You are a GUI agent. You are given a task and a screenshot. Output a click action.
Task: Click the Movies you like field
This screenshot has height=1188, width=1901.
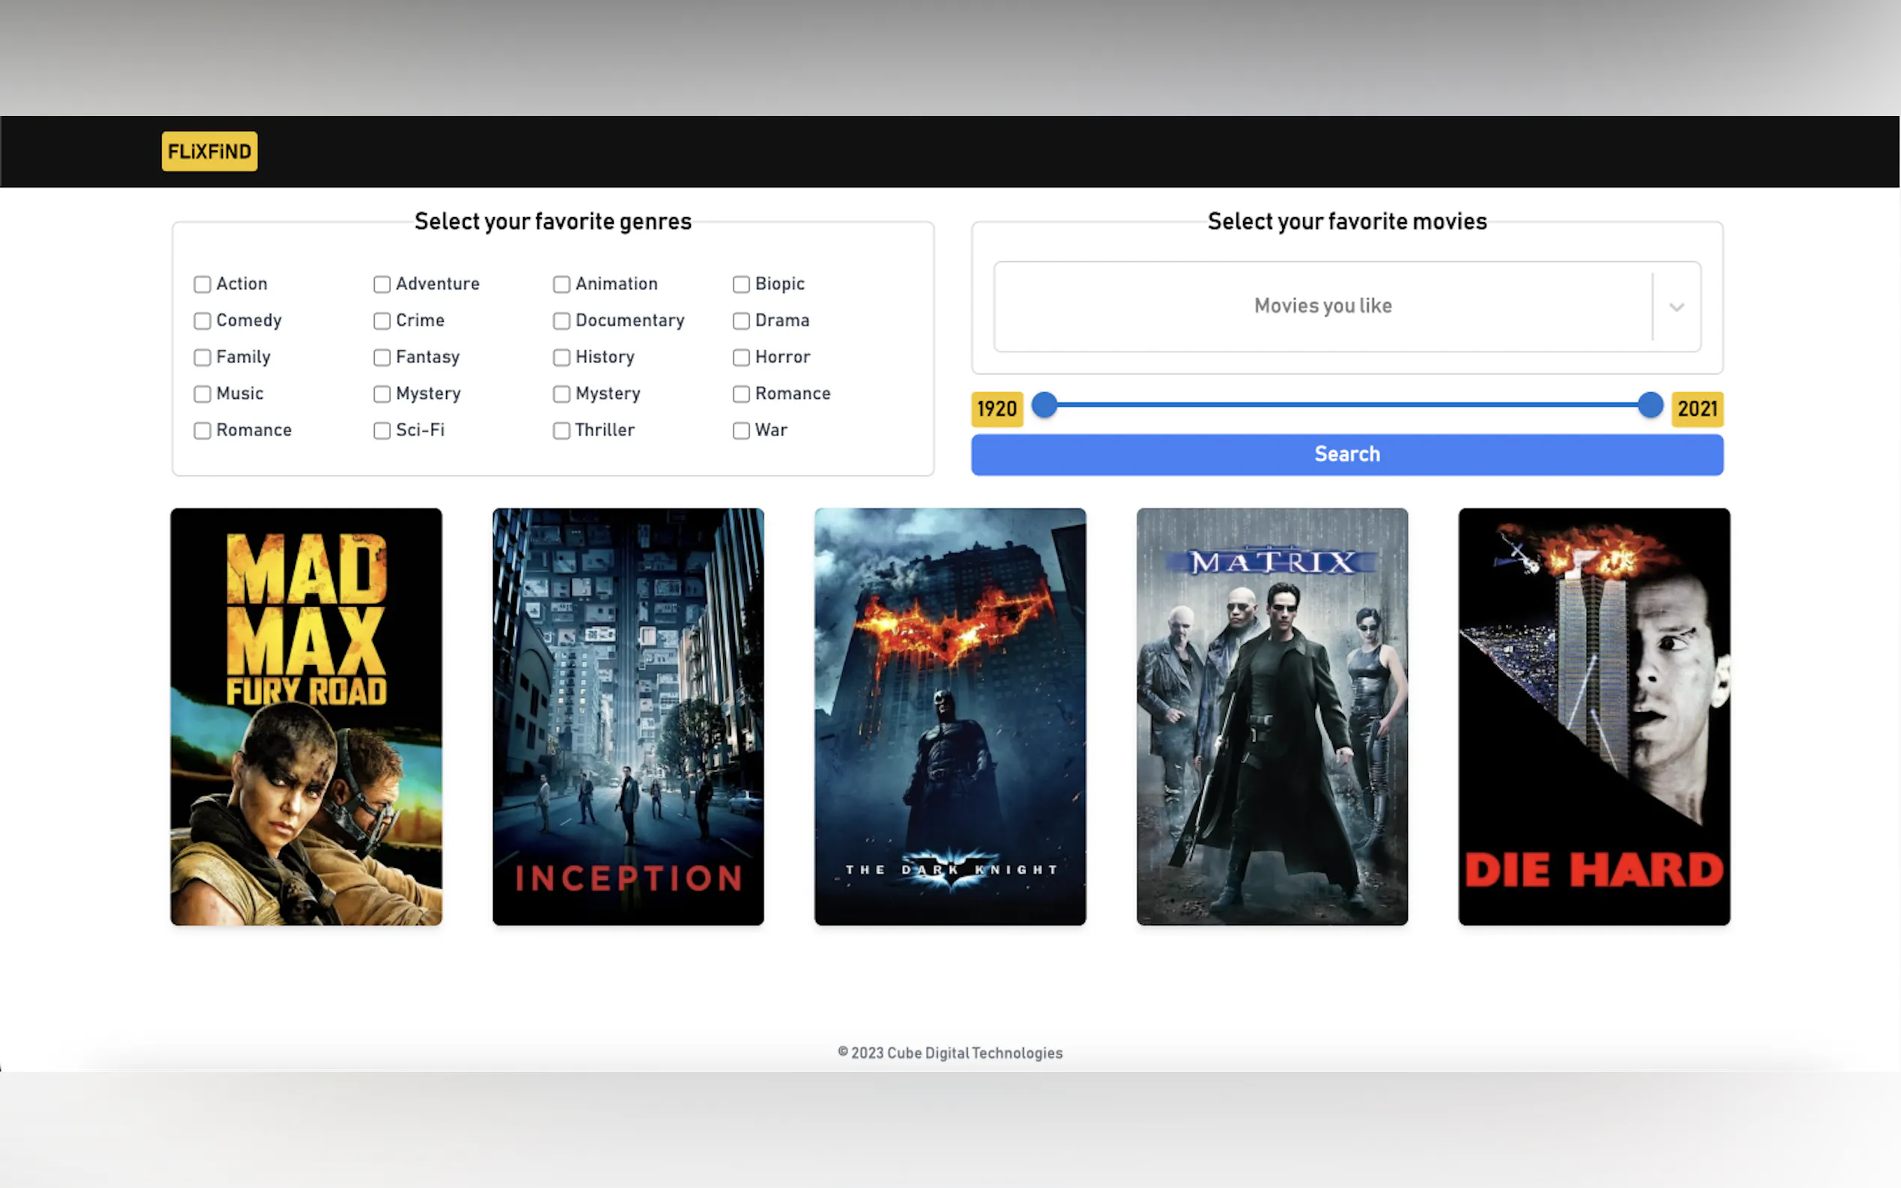pyautogui.click(x=1322, y=307)
